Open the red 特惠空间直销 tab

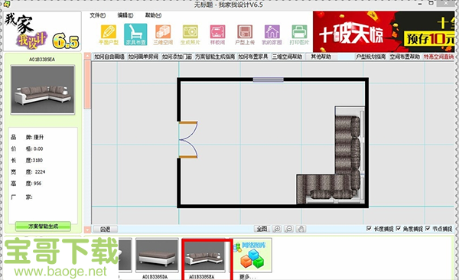[438, 57]
